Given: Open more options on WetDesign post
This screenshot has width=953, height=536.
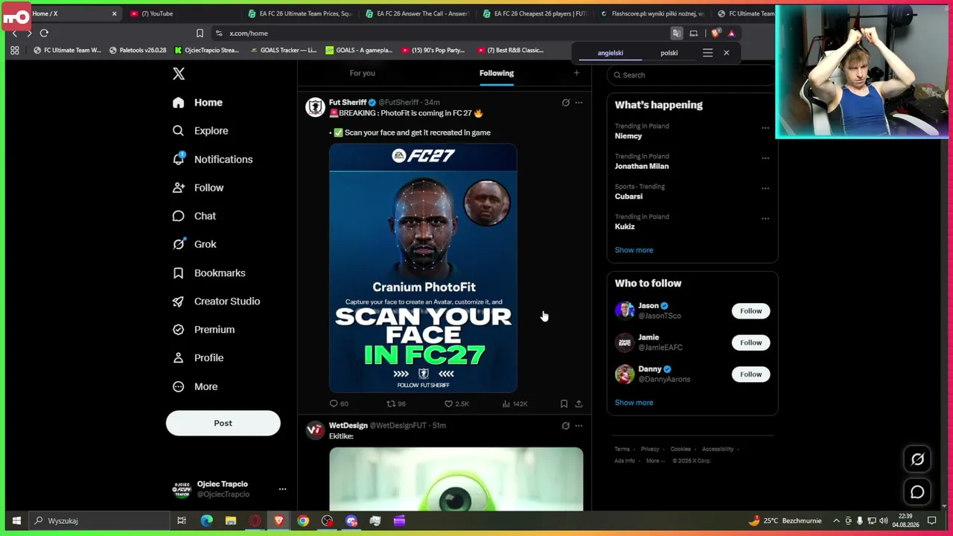Looking at the screenshot, I should (x=579, y=426).
